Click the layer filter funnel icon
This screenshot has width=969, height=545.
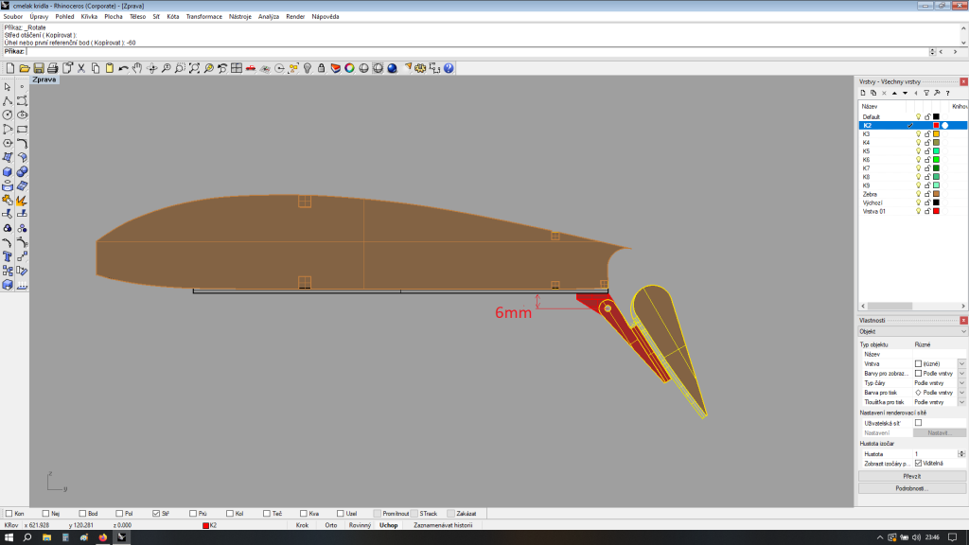pyautogui.click(x=925, y=93)
